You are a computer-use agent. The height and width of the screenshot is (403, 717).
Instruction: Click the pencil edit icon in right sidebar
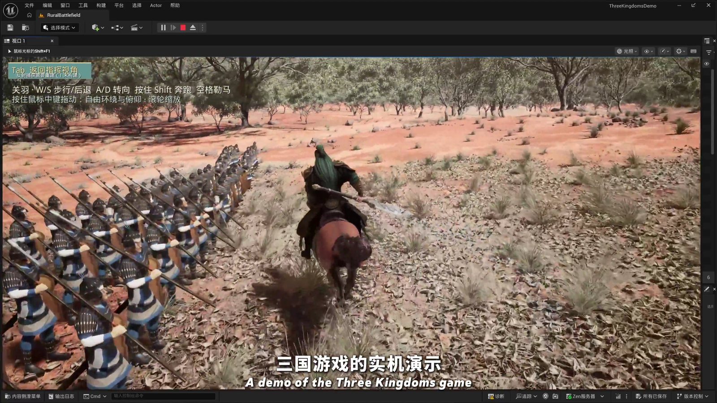pos(707,289)
